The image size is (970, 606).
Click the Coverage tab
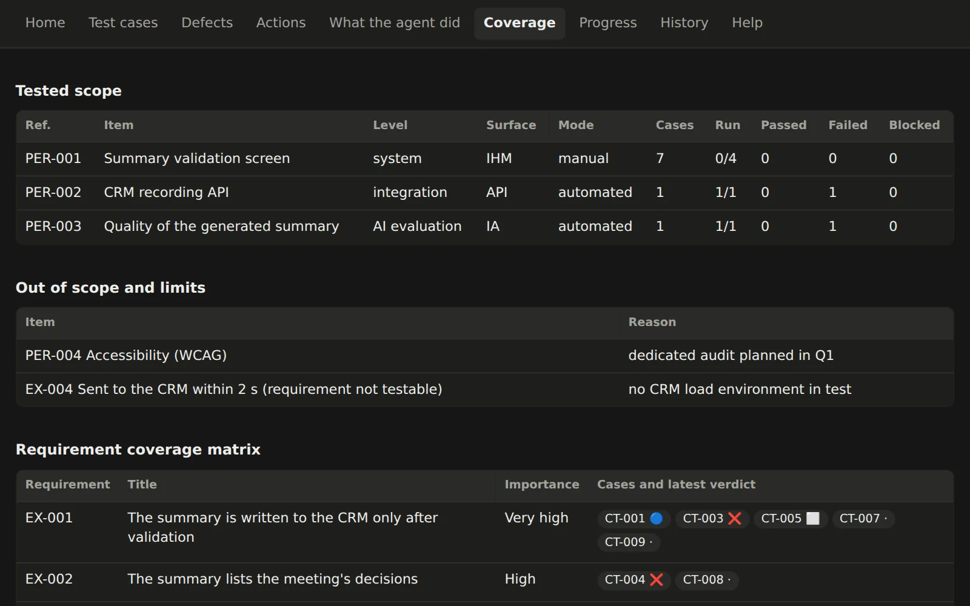click(520, 23)
